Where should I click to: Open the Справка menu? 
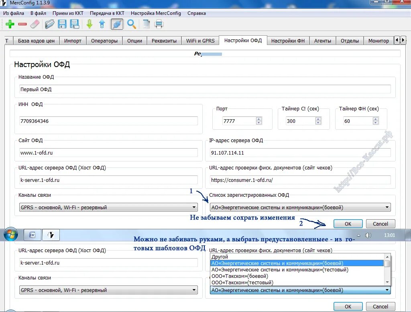click(x=197, y=13)
